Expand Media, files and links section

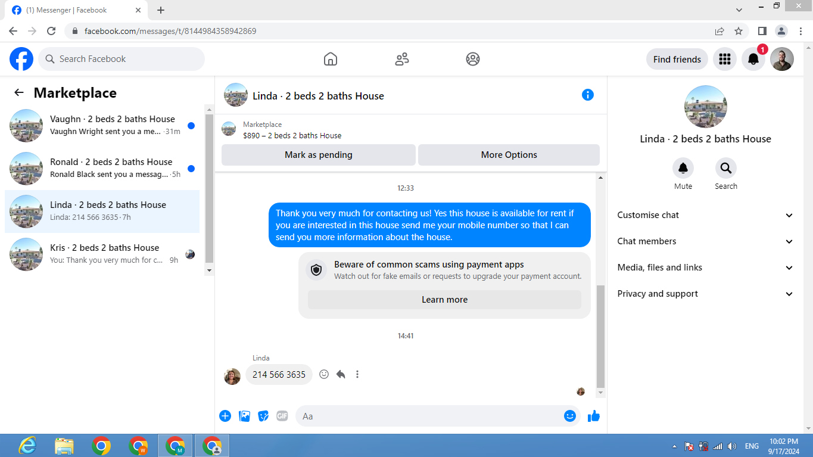tap(705, 268)
